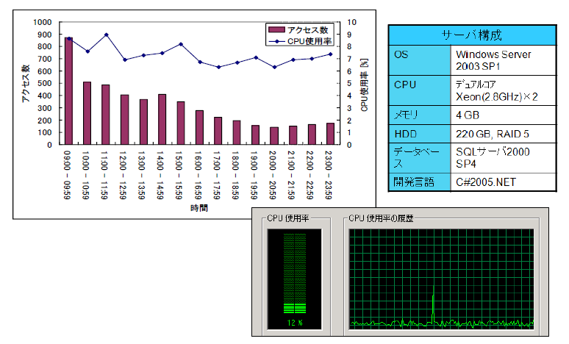Click the 220 GB, RAID 5 cell
Image resolution: width=569 pixels, height=344 pixels.
point(504,134)
